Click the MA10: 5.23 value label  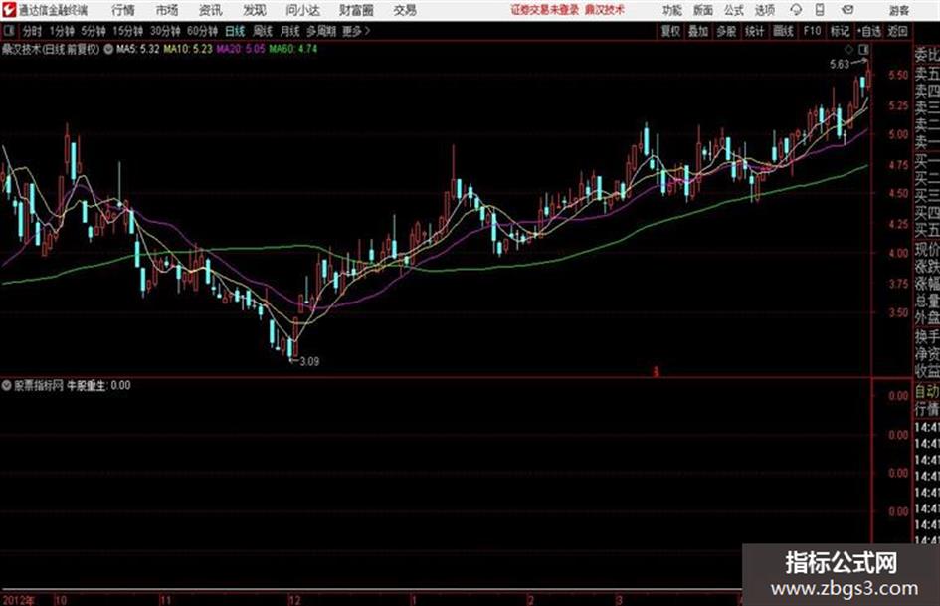pyautogui.click(x=188, y=49)
